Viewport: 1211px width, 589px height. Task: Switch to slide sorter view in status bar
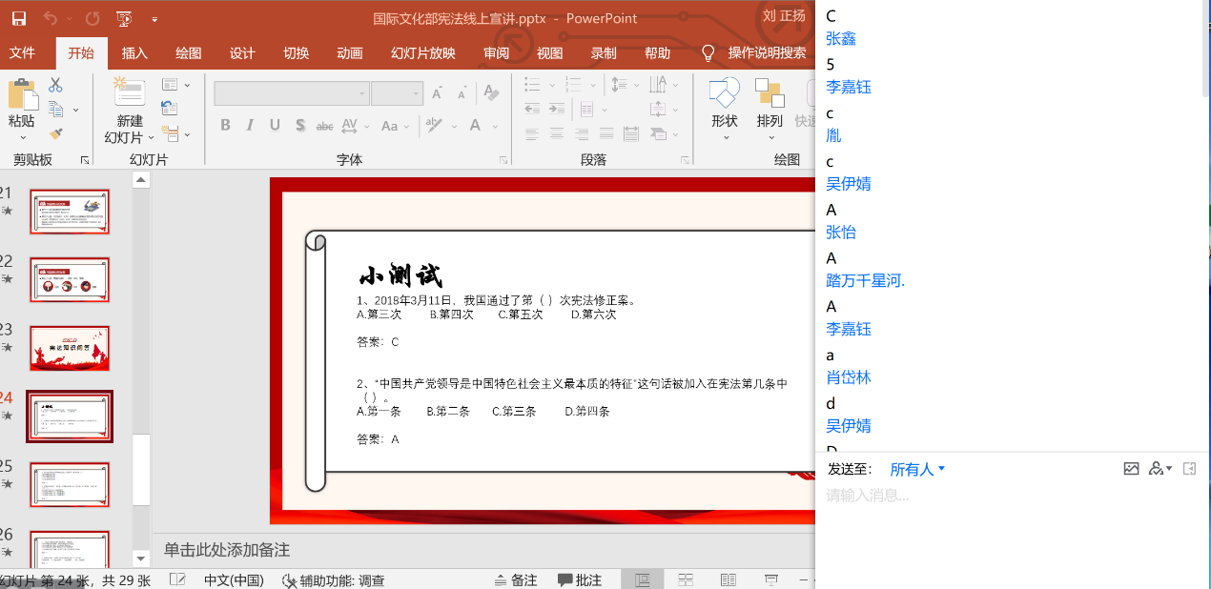686,579
